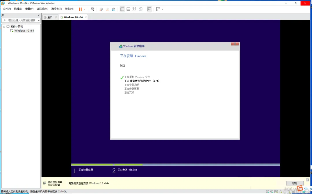Close the Windows 安装程序 dialog

[235, 44]
